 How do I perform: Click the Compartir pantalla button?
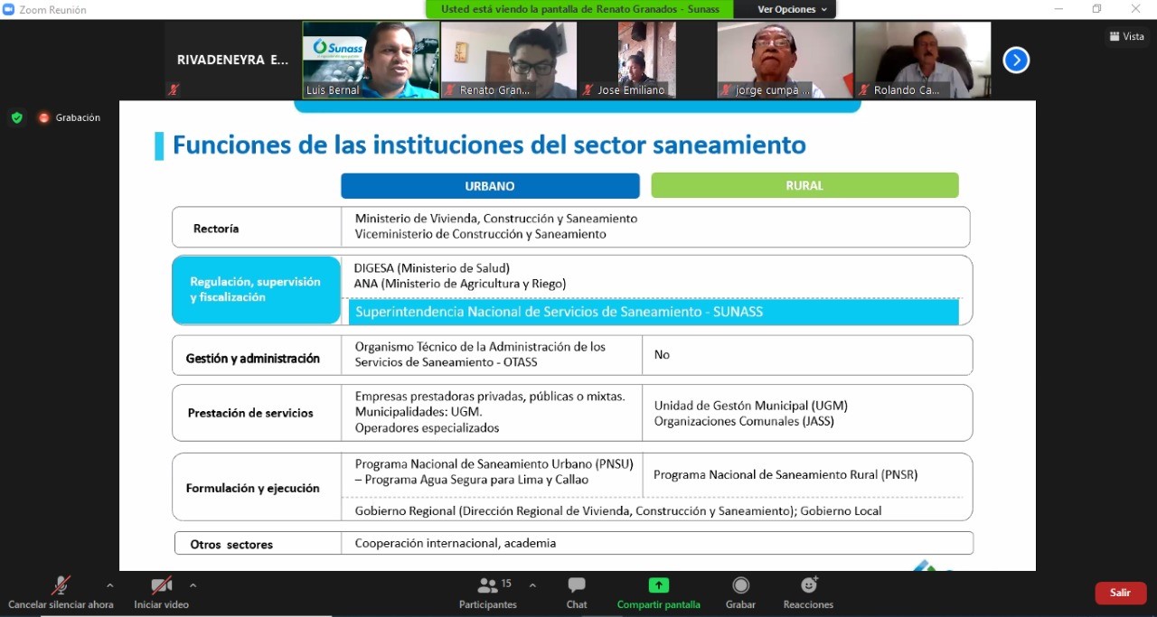tap(659, 593)
